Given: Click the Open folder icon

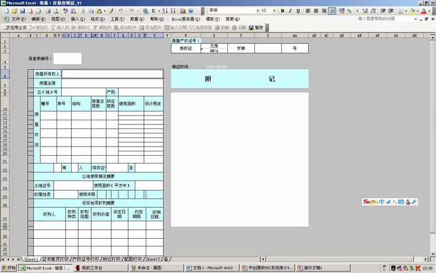Looking at the screenshot, I should tap(15, 11).
